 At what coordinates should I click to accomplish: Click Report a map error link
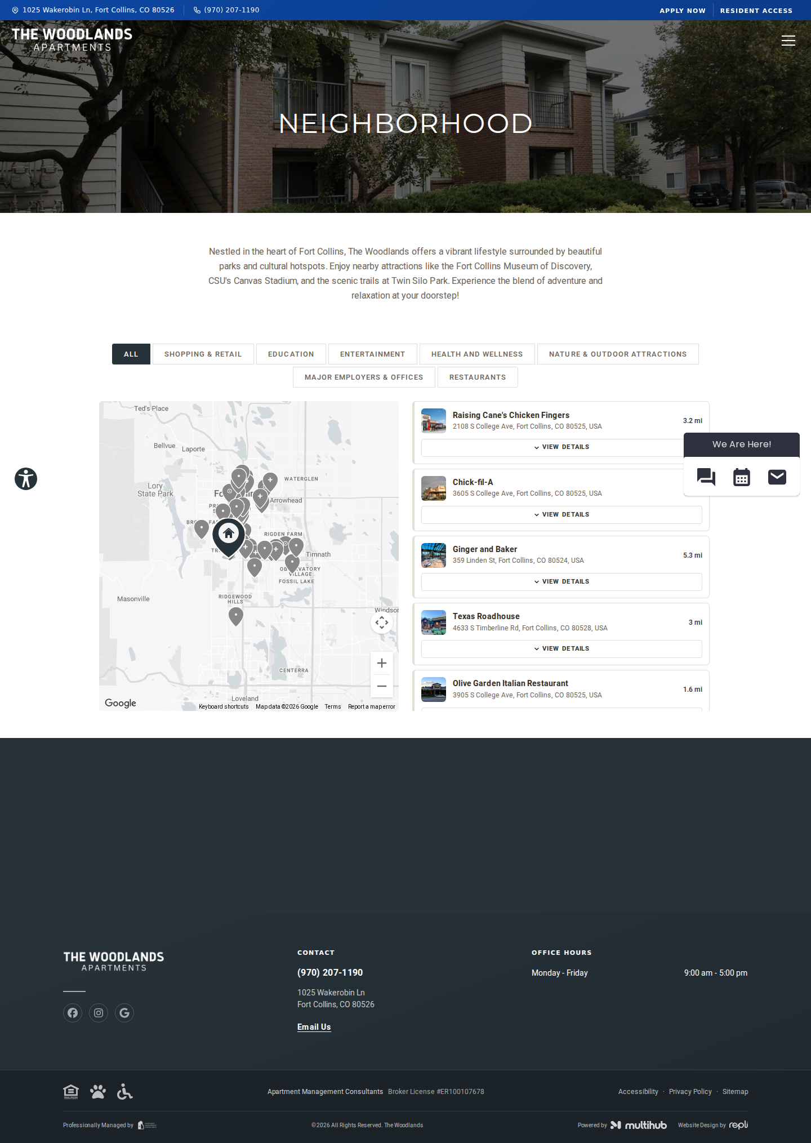coord(372,706)
